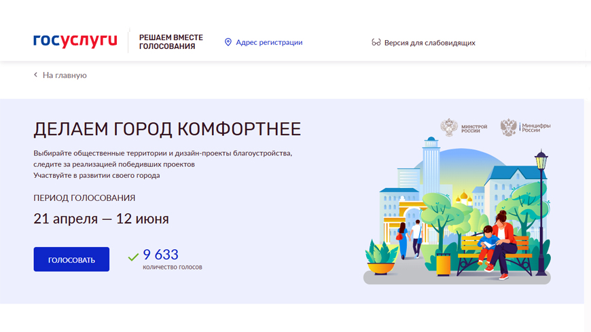
Task: Click the eyeglasses accessibility icon
Action: point(376,43)
